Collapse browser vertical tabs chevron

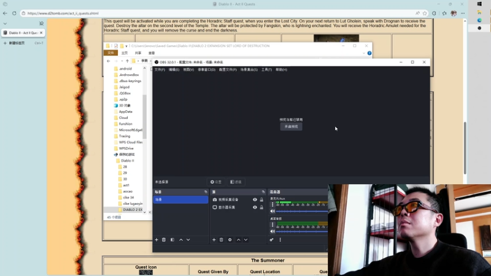coord(5,23)
